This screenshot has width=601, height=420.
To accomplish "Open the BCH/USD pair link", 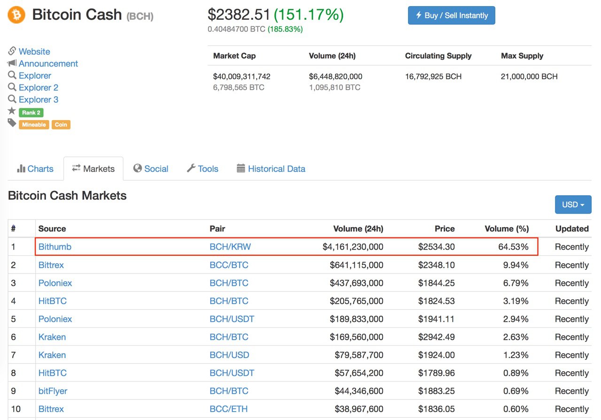I will [230, 355].
